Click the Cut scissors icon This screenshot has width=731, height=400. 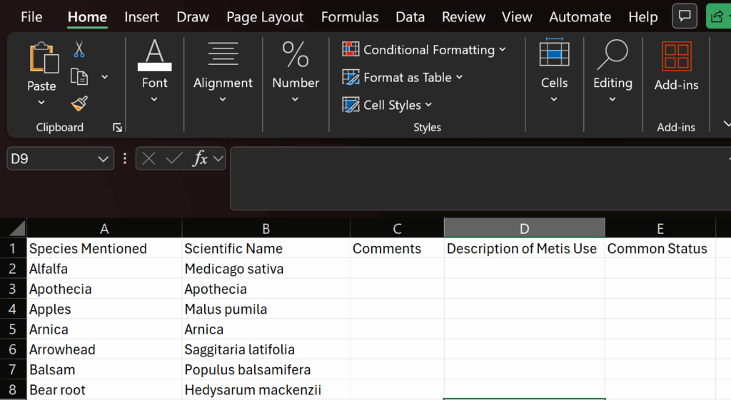tap(79, 50)
